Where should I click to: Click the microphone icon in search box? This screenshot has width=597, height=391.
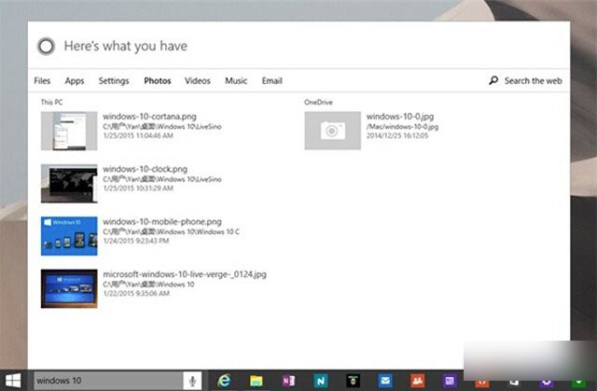192,380
